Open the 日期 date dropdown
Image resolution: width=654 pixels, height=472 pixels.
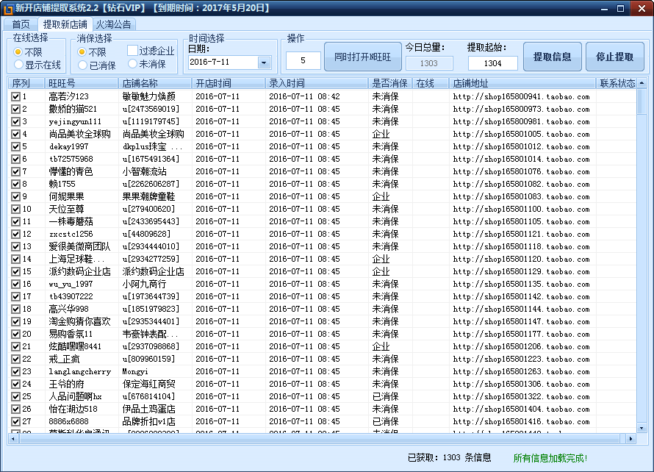pyautogui.click(x=264, y=62)
